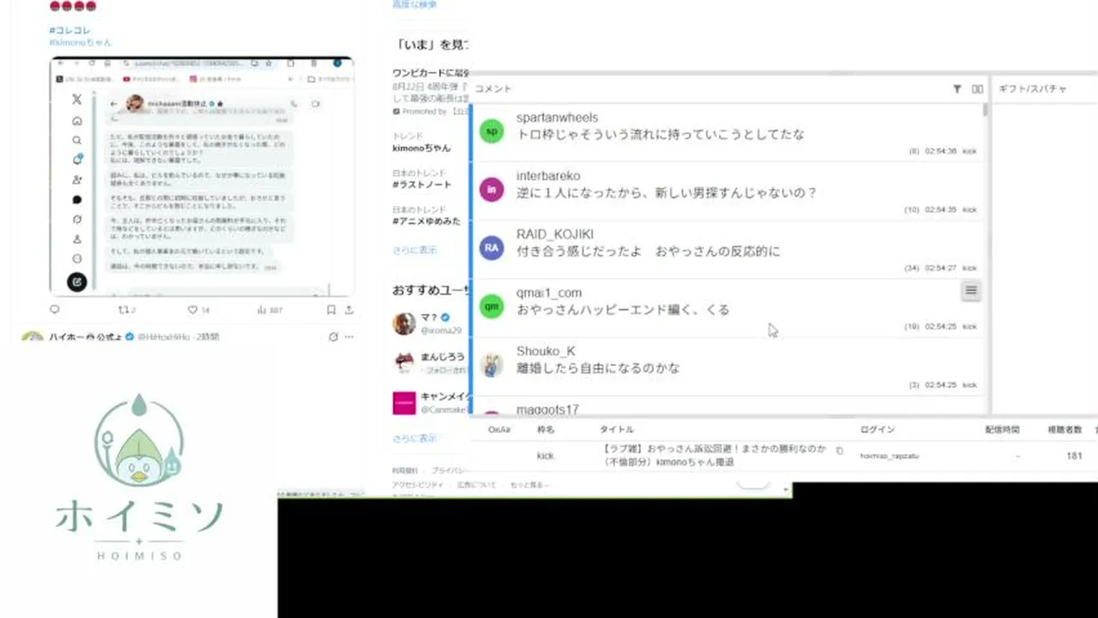Sort by ログイン column header
This screenshot has height=618, width=1098.
coord(877,429)
